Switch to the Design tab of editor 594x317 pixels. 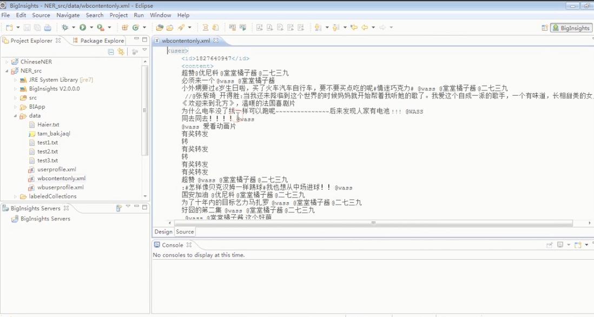pos(163,232)
